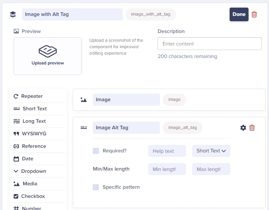Select Long Text from field list
This screenshot has width=269, height=210.
(34, 121)
